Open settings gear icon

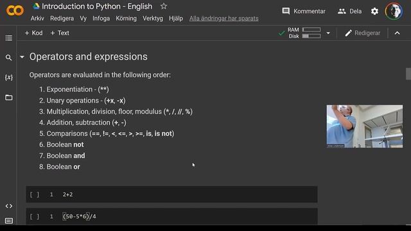click(x=374, y=12)
